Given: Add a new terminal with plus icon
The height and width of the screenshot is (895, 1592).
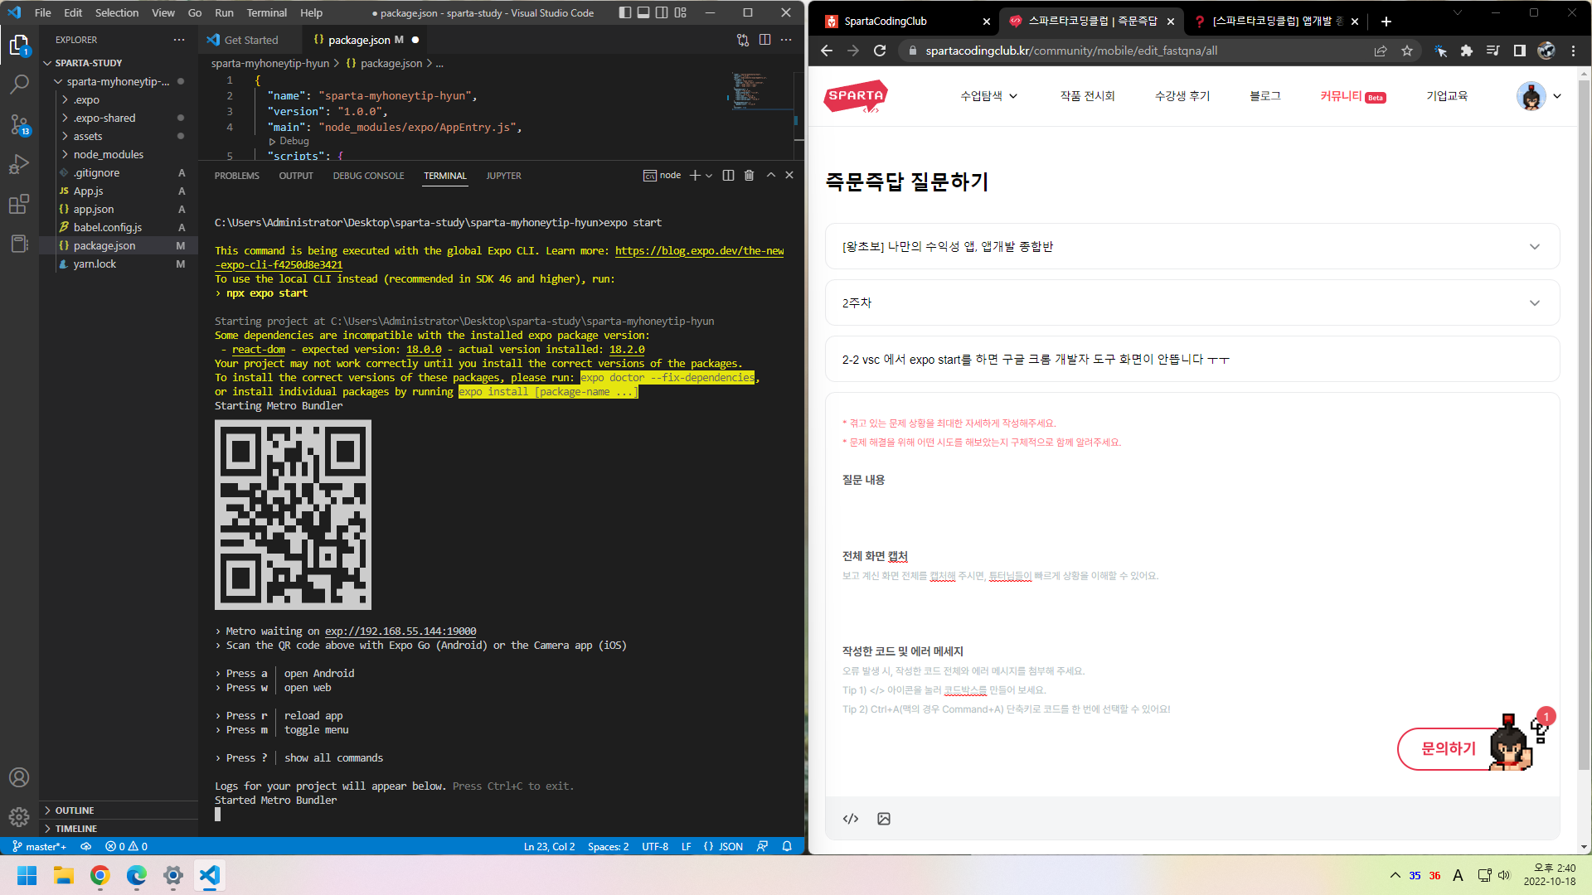Looking at the screenshot, I should point(695,176).
